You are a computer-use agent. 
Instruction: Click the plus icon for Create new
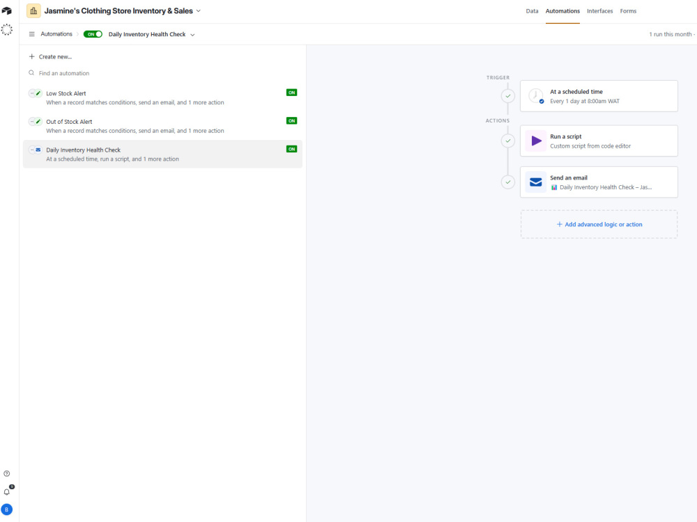31,56
